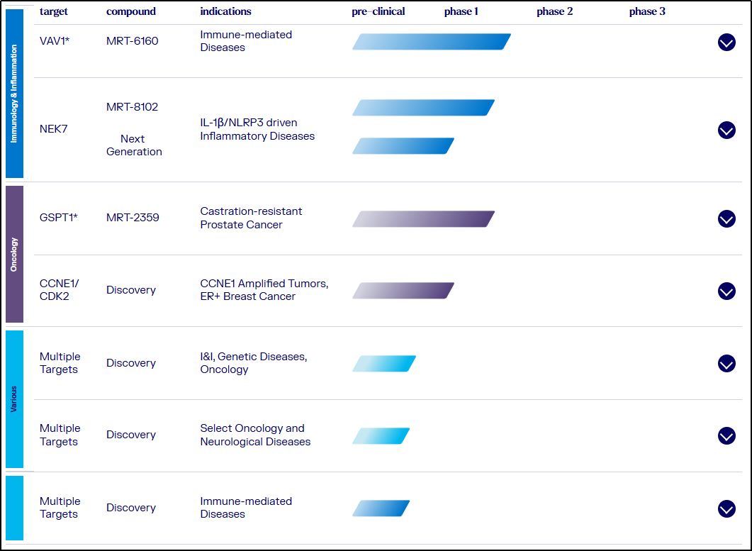Click the MRT-8102 progress bar
This screenshot has width=752, height=551.
coord(423,108)
